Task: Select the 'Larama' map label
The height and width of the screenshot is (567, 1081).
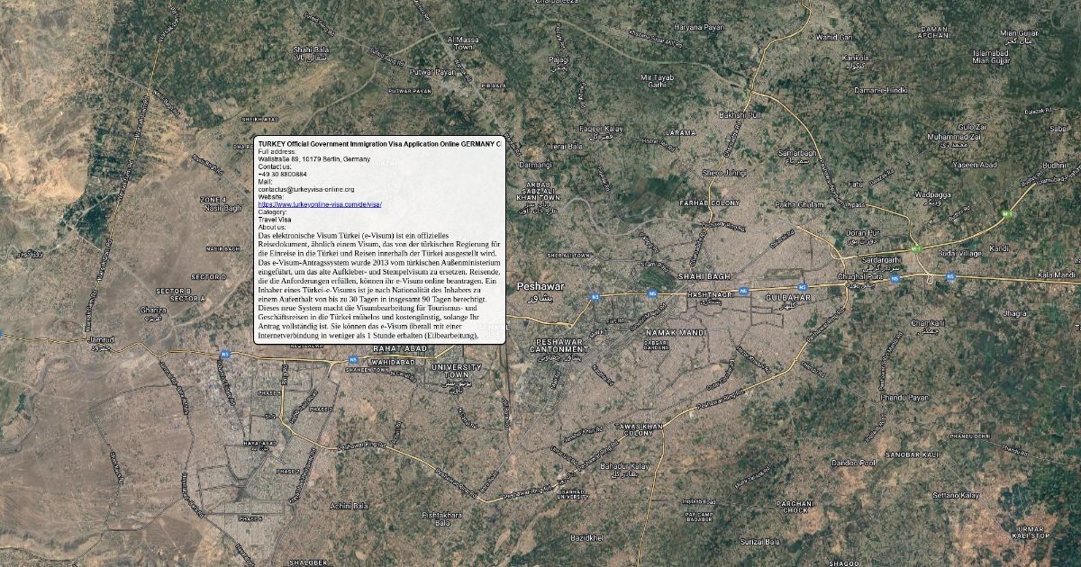Action: [x=680, y=132]
